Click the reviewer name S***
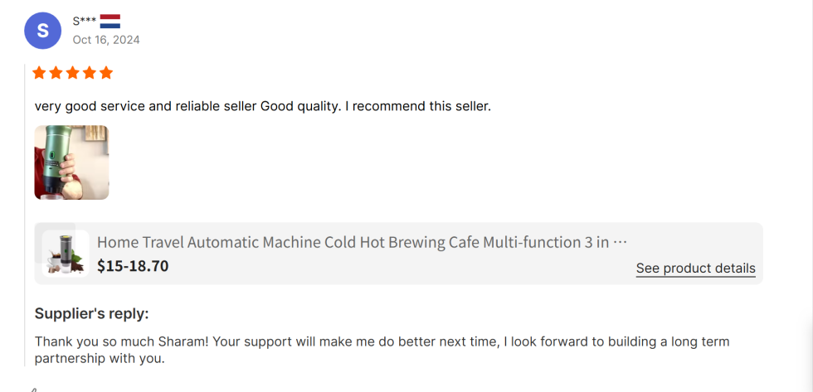 click(85, 21)
